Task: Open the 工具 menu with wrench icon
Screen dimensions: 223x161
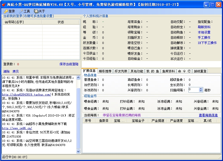Action: click(25, 11)
